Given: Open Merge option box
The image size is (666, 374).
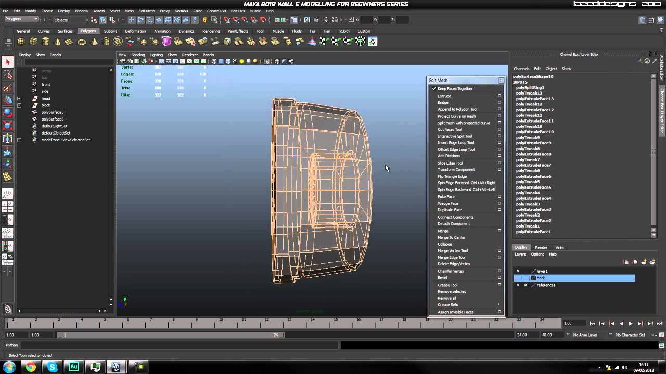Looking at the screenshot, I should click(499, 231).
